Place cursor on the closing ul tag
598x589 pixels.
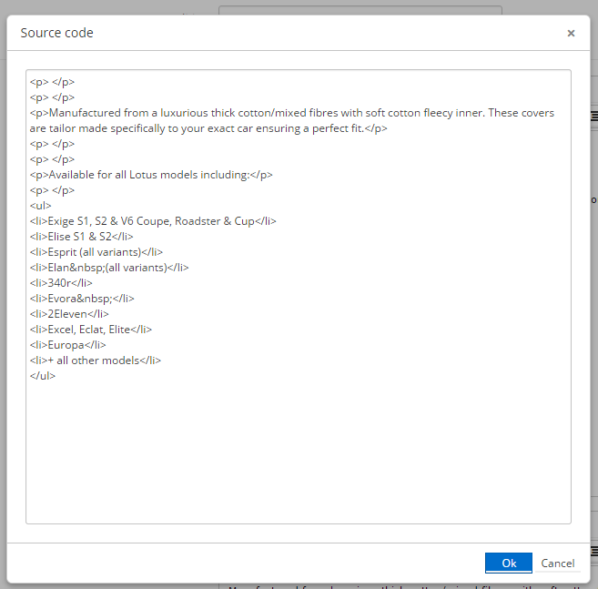click(43, 376)
